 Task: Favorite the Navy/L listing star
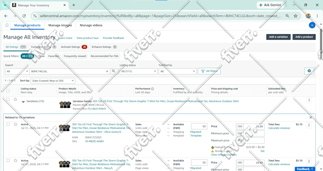click(15, 161)
